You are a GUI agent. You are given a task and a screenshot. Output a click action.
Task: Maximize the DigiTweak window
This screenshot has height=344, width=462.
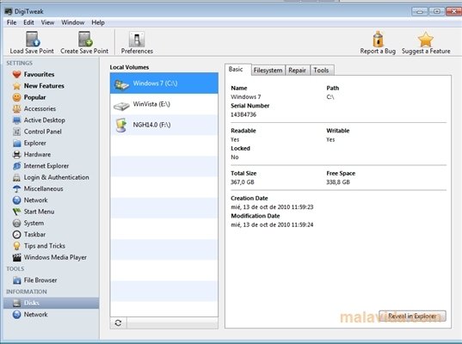tap(437, 11)
